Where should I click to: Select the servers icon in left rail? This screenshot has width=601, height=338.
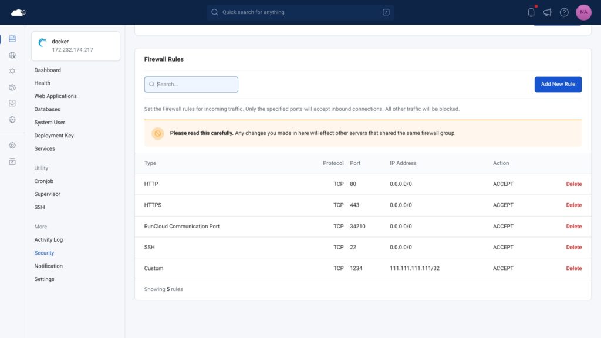point(12,39)
